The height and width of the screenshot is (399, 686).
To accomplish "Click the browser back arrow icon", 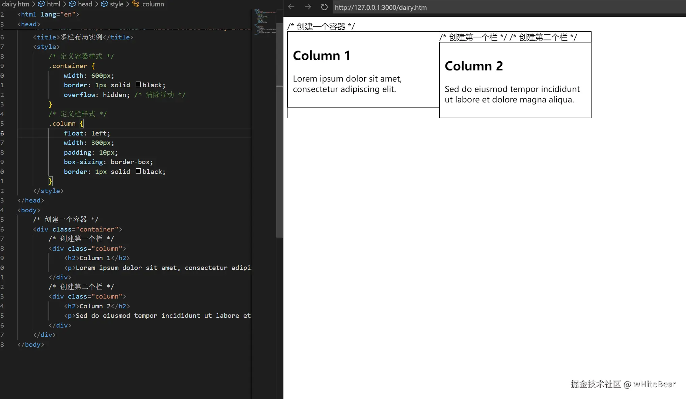I will pos(291,7).
